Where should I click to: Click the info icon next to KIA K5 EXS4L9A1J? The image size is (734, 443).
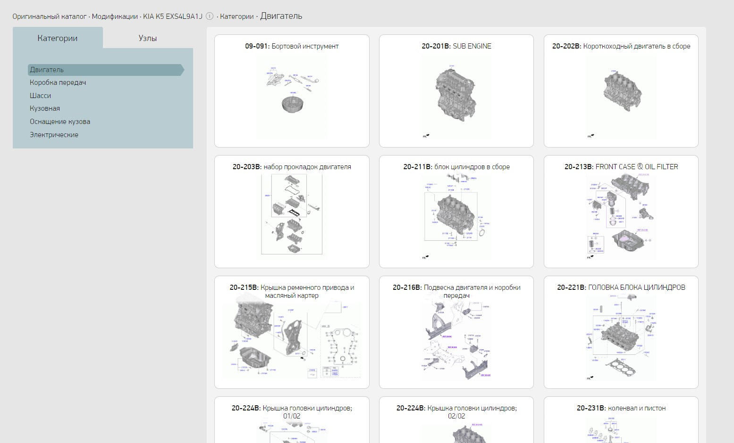[210, 16]
